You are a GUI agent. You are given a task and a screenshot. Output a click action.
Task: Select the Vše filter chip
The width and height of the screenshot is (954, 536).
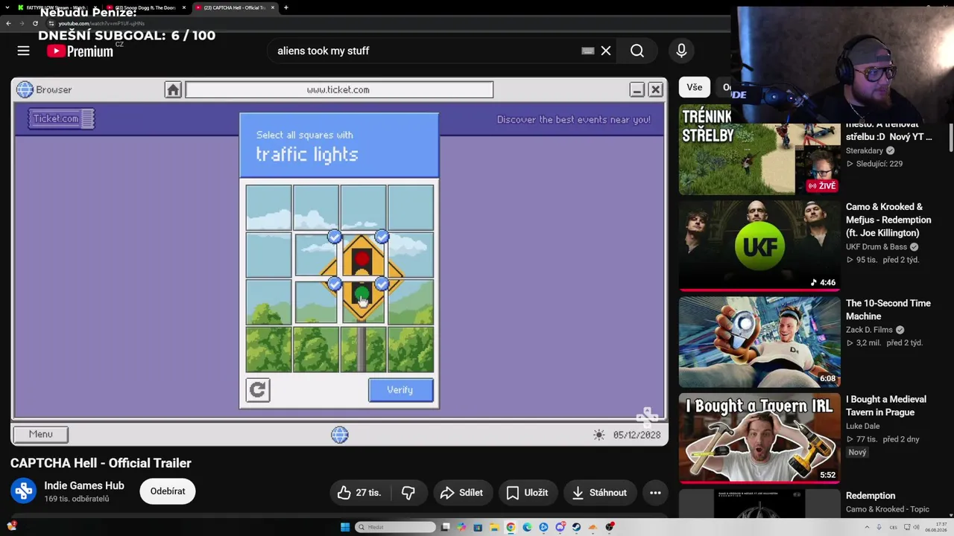tap(695, 87)
